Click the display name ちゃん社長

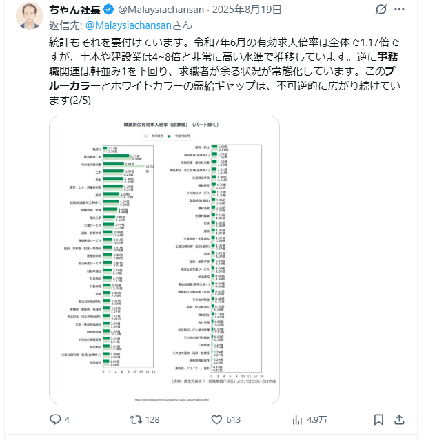74,10
